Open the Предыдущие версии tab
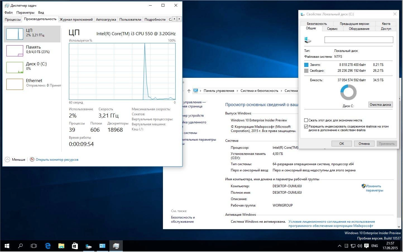The image size is (403, 252). click(x=354, y=24)
